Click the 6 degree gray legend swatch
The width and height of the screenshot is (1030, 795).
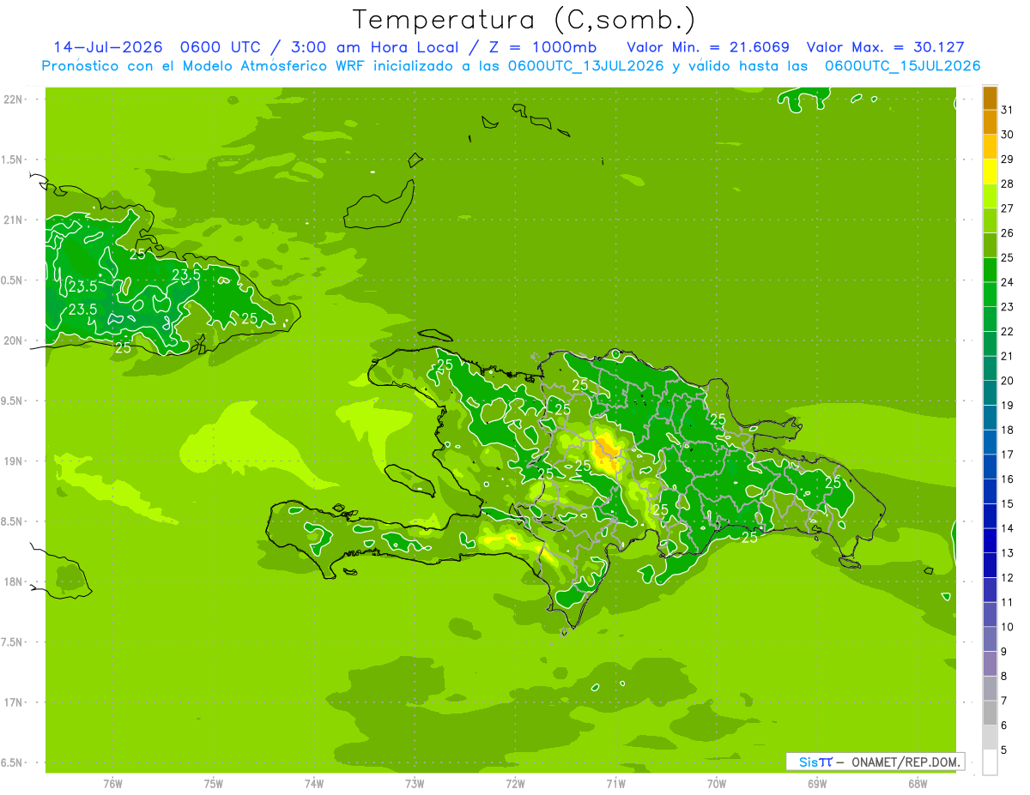[x=990, y=714]
